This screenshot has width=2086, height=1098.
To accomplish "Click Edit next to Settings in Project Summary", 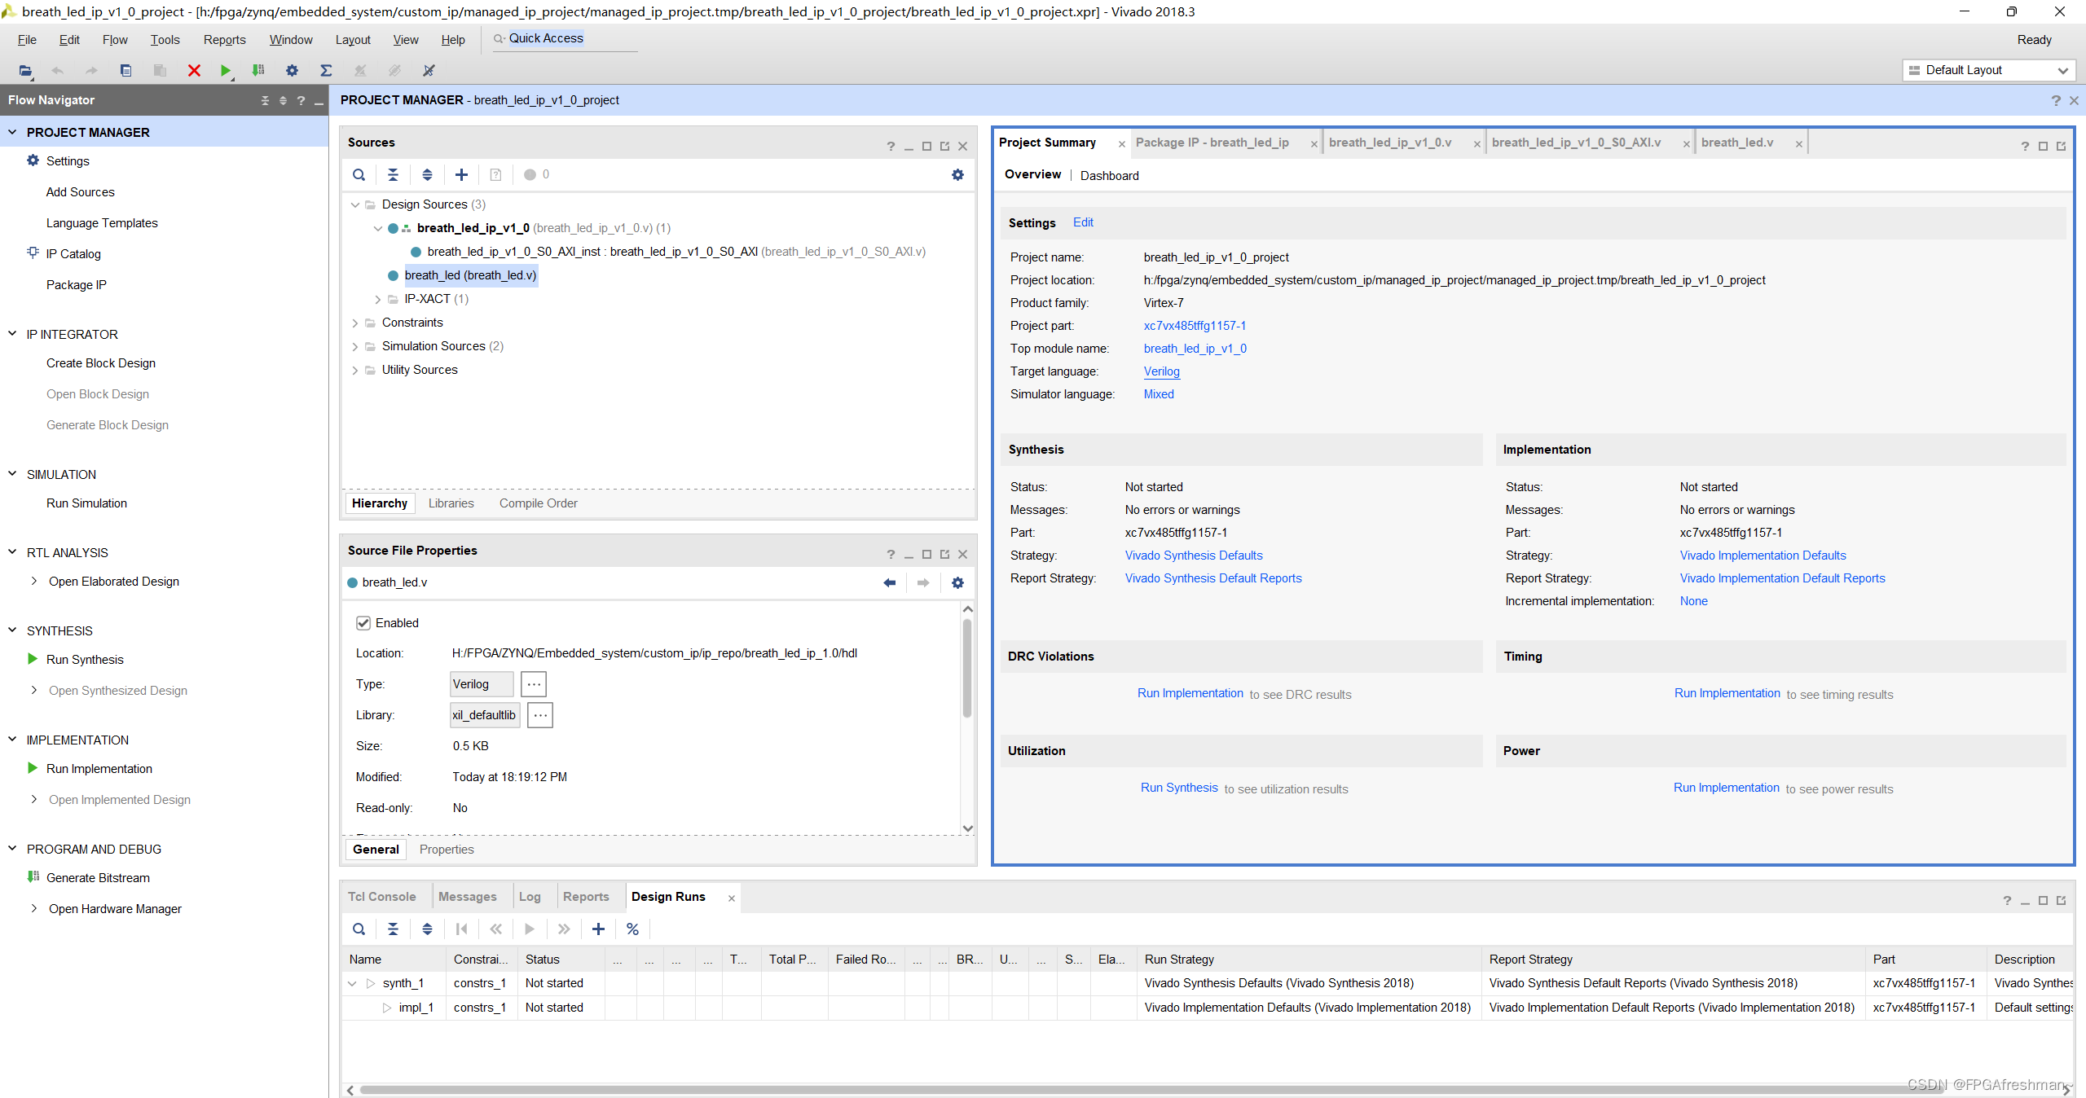I will click(1083, 222).
